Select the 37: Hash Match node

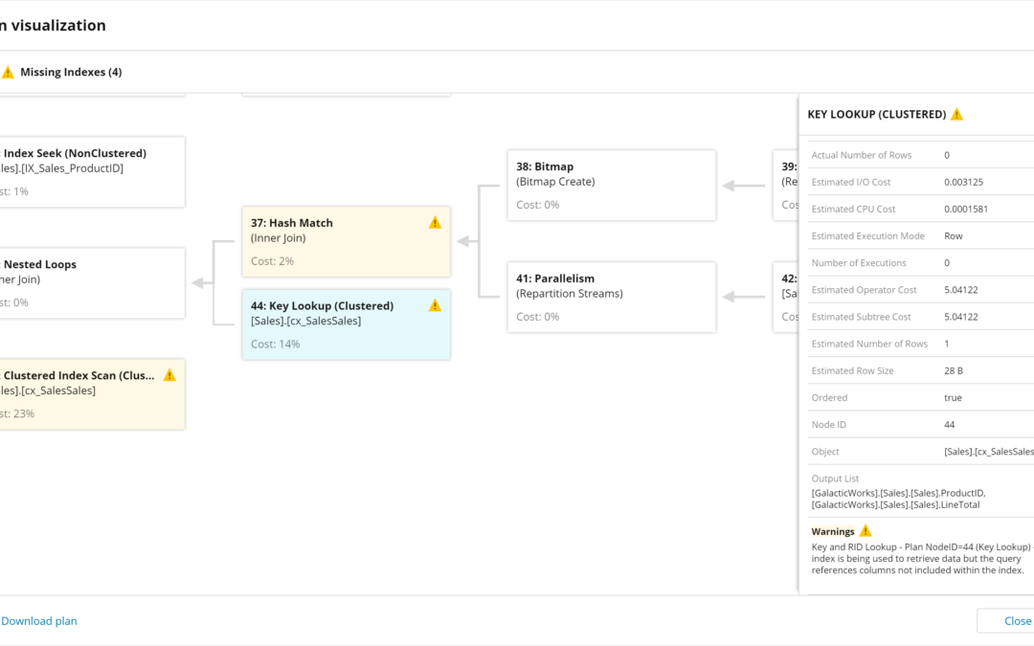(345, 241)
